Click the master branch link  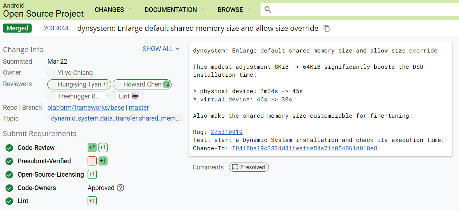tap(139, 108)
